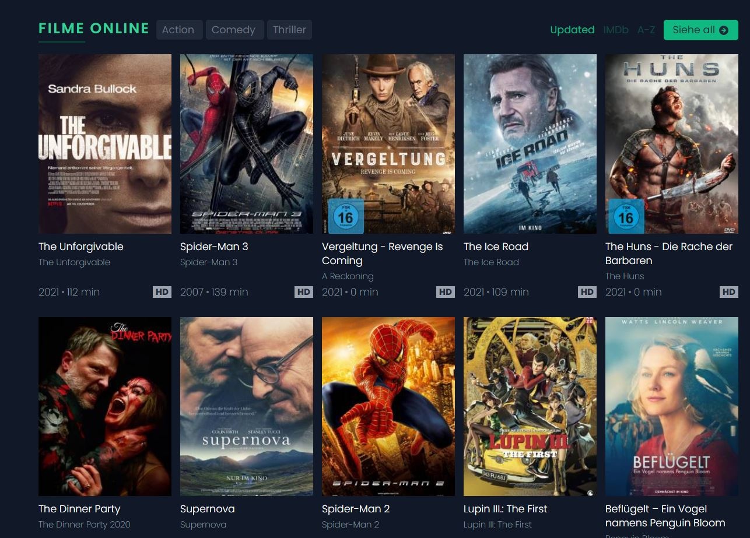
Task: Click the Siehe all button
Action: coord(700,30)
